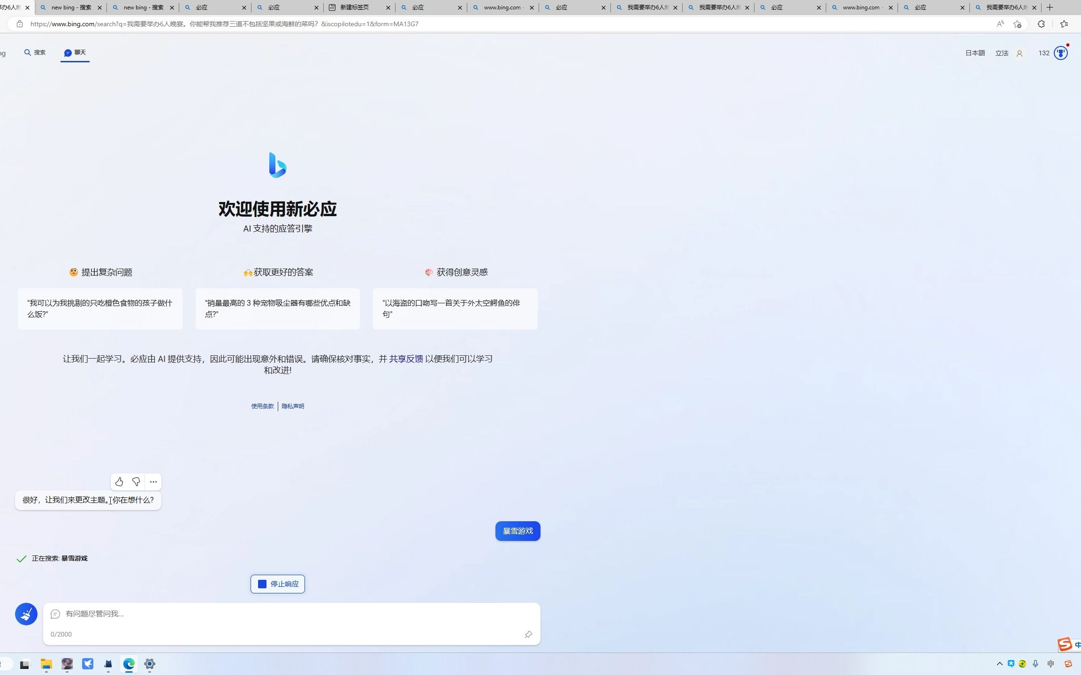This screenshot has height=675, width=1081.
Task: Click the 获取更好的答案 section heading
Action: click(278, 272)
